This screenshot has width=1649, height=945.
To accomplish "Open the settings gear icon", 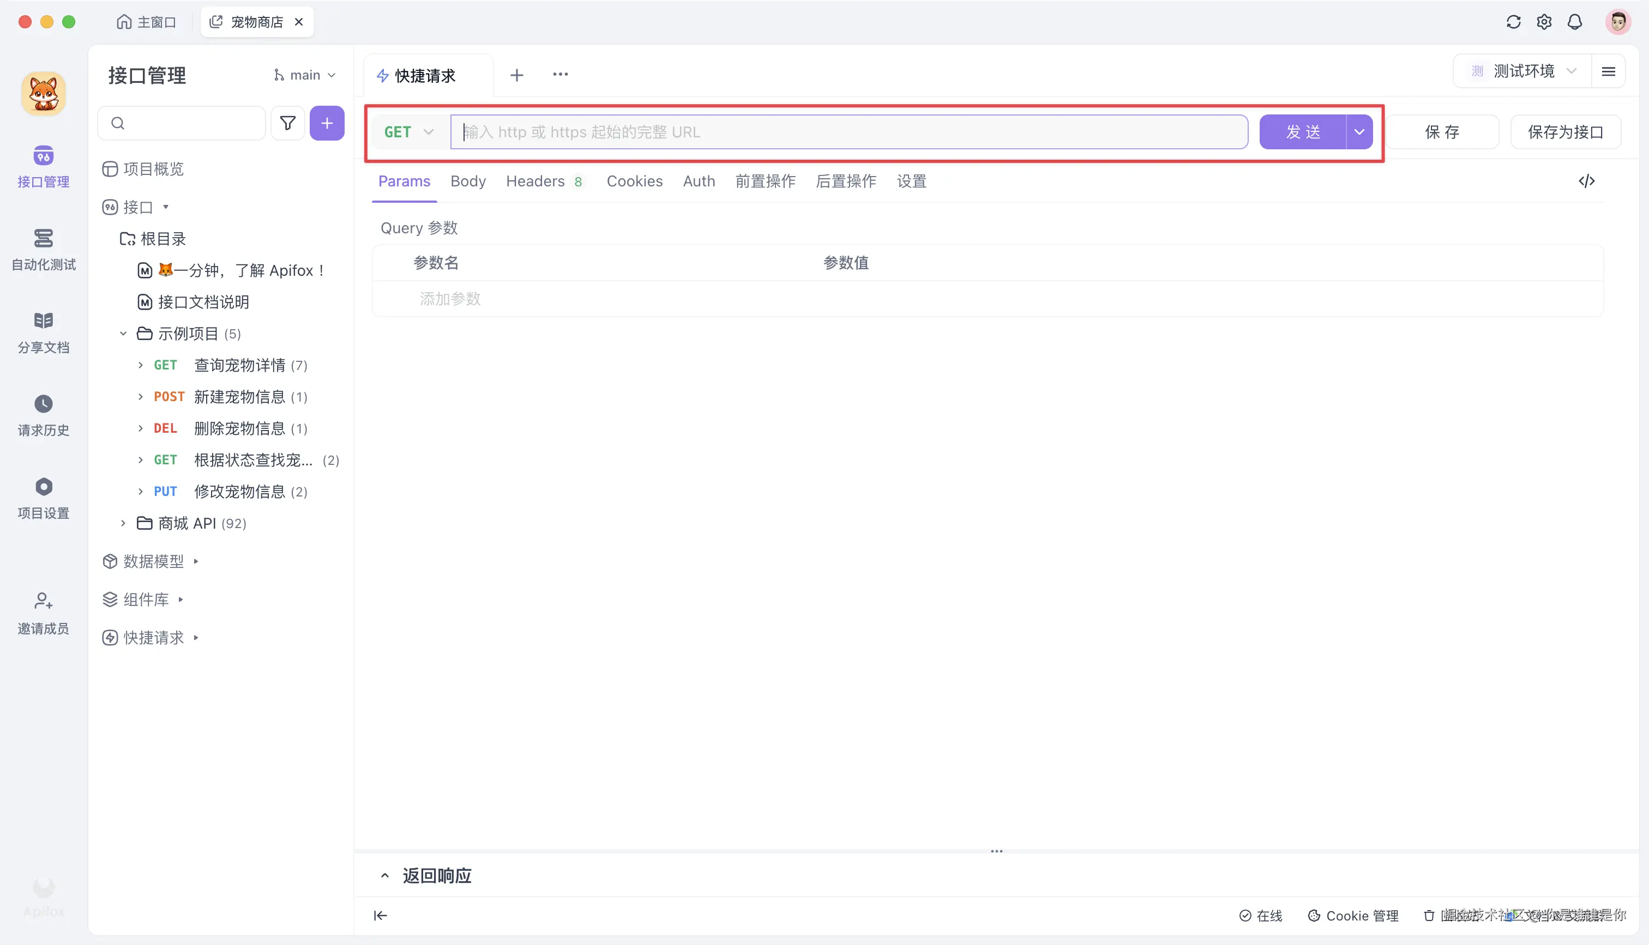I will pos(1544,21).
